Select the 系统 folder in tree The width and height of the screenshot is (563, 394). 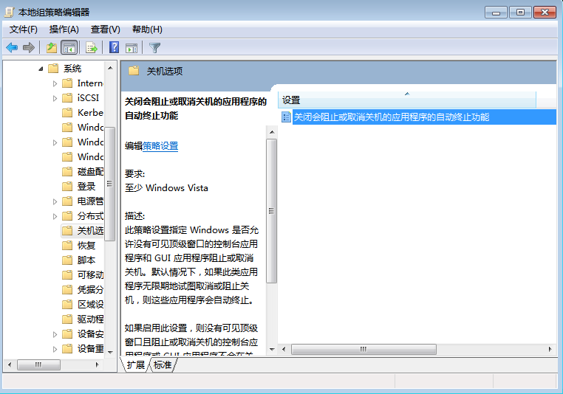click(72, 68)
